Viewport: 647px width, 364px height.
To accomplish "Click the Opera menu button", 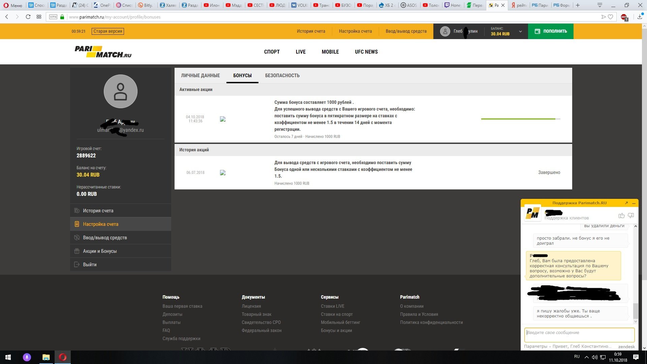I will (12, 5).
